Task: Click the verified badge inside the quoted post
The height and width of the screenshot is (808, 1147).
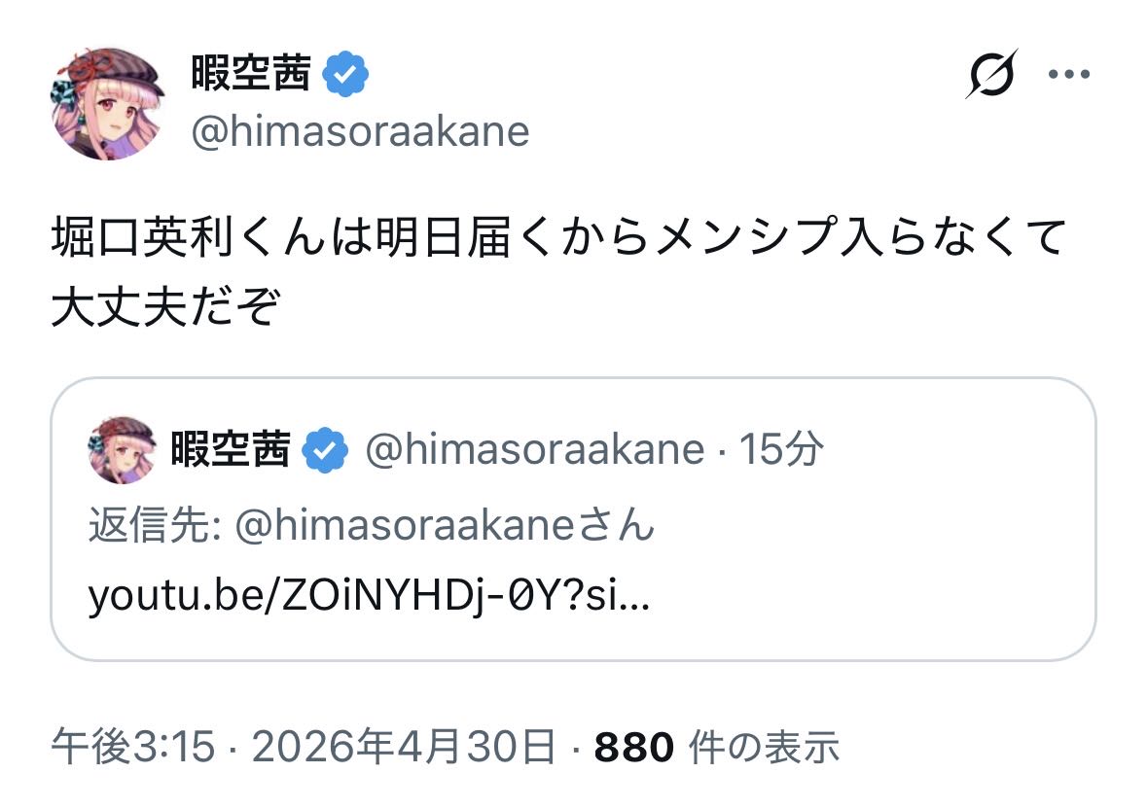Action: coord(325,450)
